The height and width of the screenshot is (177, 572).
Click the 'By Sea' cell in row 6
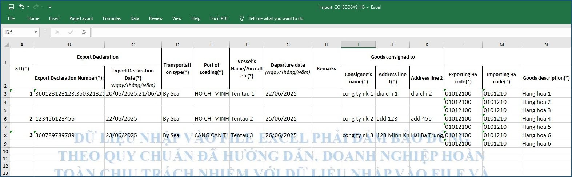pos(177,119)
